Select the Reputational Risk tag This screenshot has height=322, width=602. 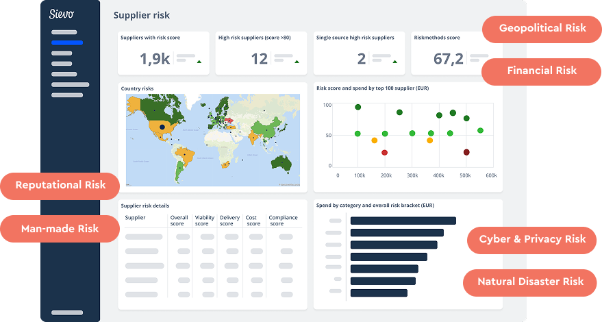60,186
